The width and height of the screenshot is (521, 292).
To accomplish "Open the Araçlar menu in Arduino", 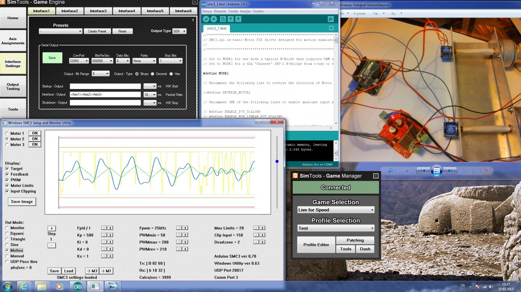I will [245, 11].
